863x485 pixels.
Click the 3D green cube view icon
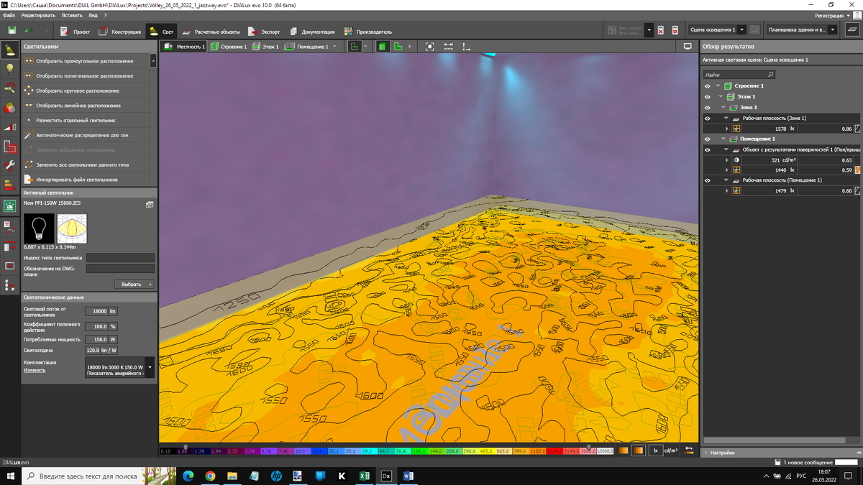point(383,46)
